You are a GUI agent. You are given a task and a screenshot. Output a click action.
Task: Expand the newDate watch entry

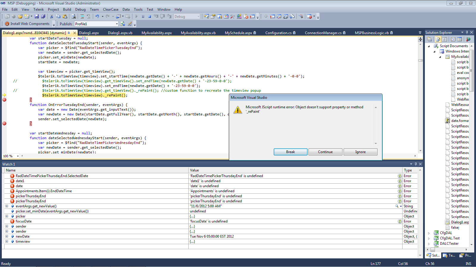[7, 236]
